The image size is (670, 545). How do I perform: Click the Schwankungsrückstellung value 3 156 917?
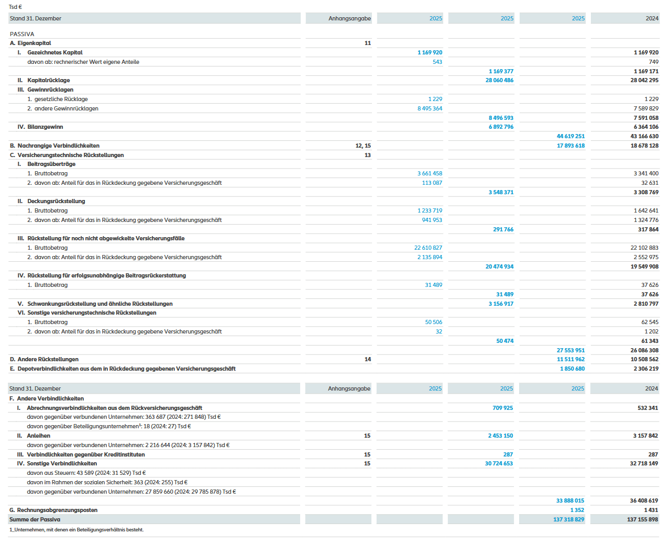point(501,304)
